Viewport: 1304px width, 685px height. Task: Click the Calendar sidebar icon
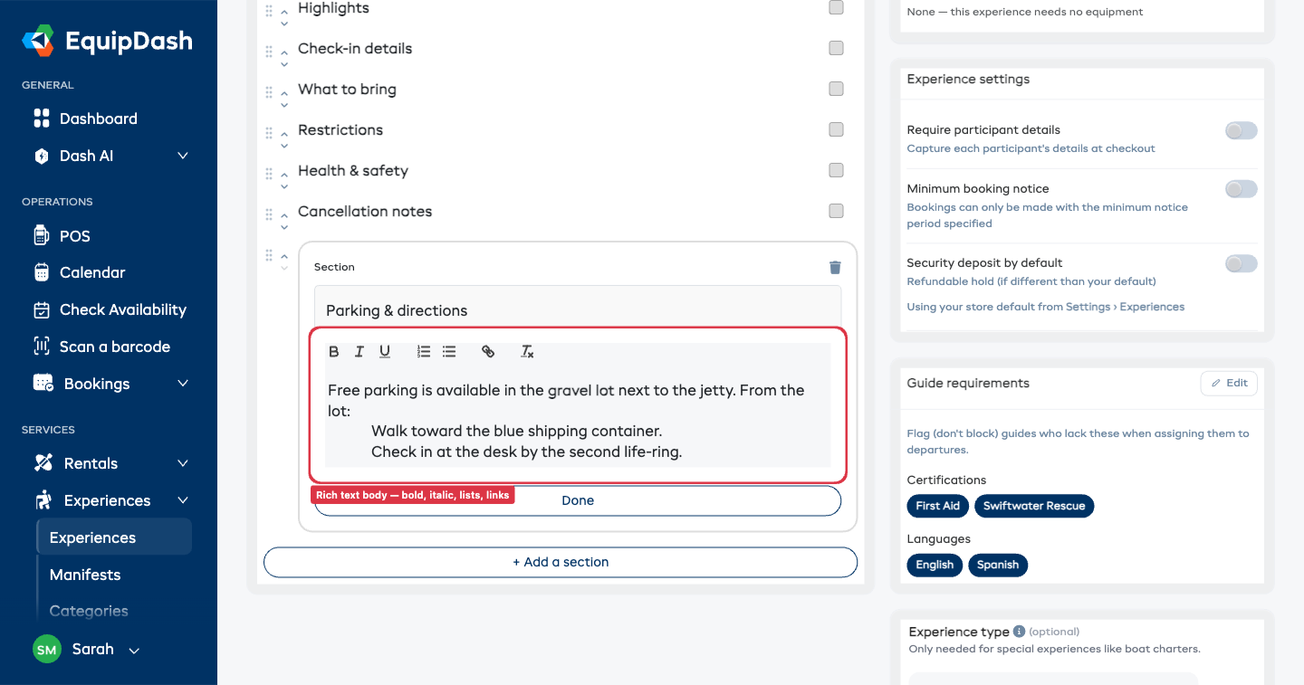[x=42, y=272]
